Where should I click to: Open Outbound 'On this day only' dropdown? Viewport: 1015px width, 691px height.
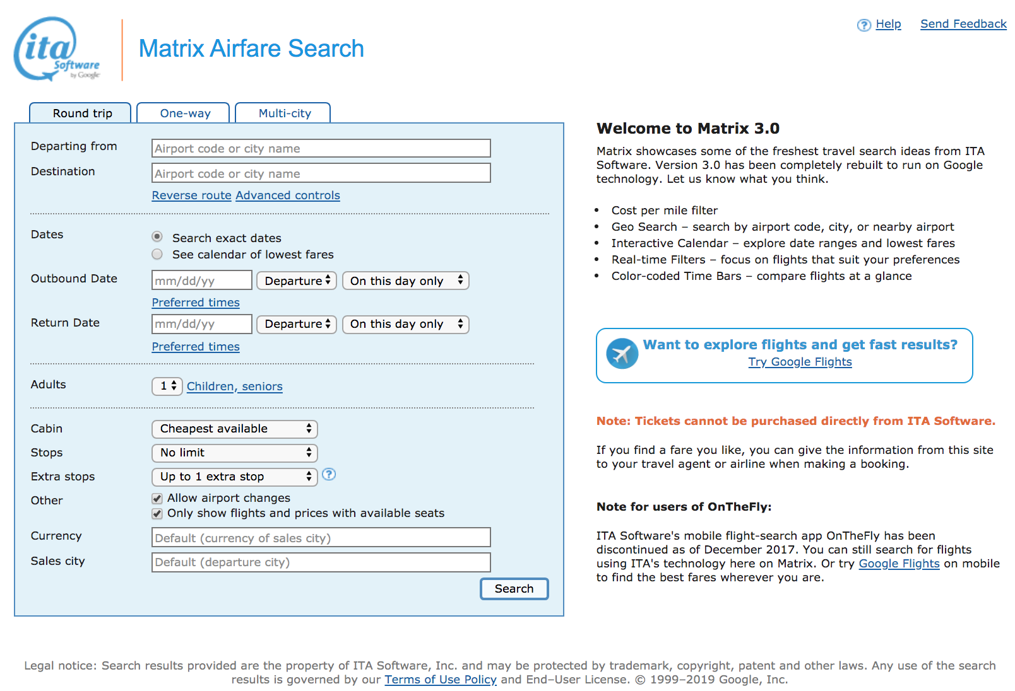click(405, 281)
